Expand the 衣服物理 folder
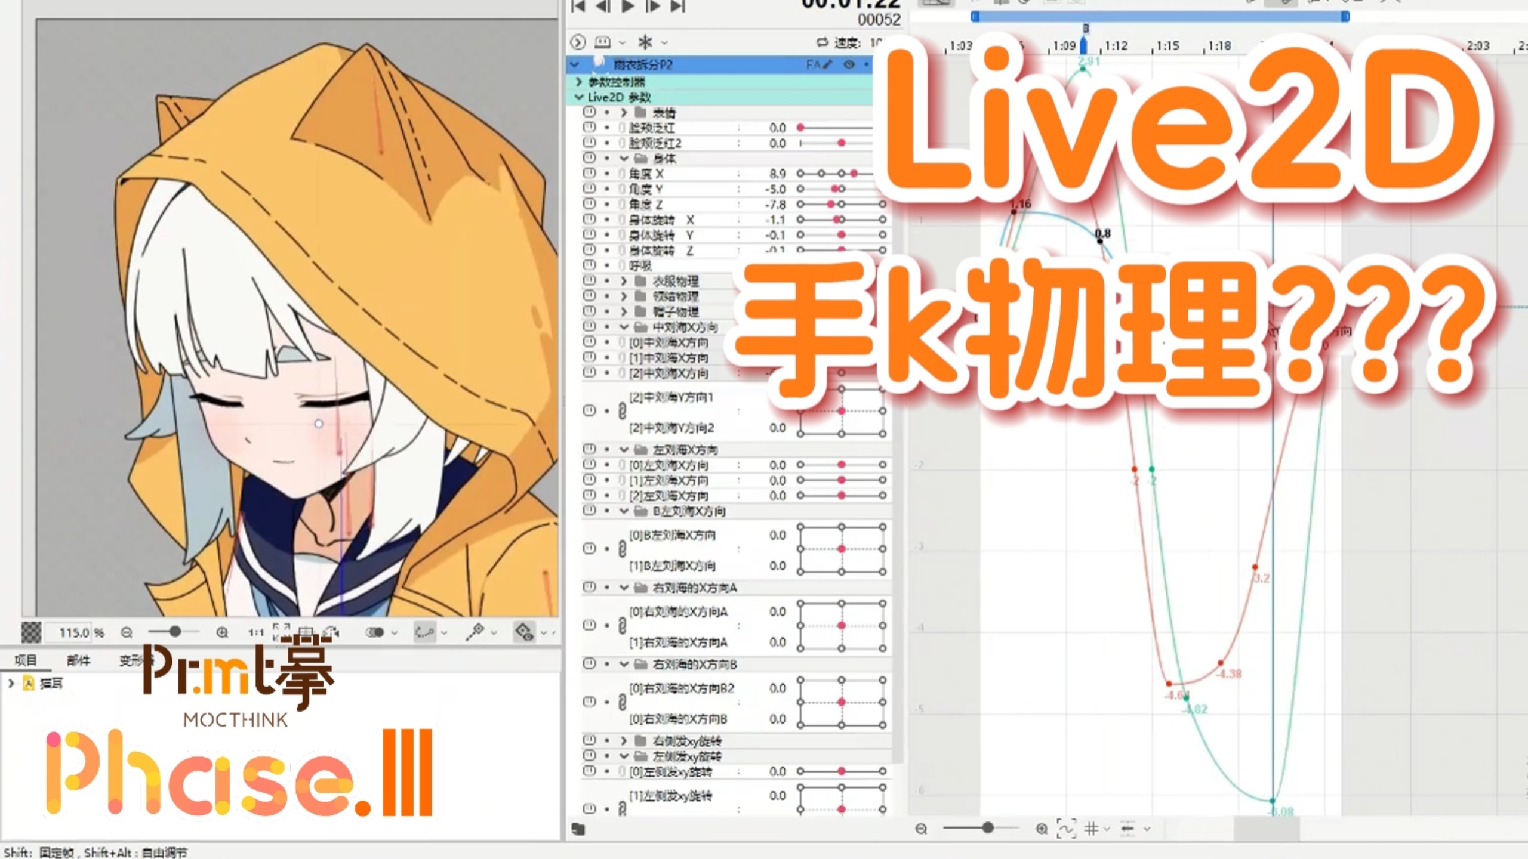This screenshot has height=859, width=1528. pyautogui.click(x=624, y=281)
